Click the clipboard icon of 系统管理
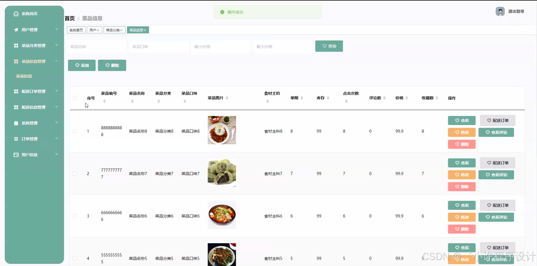The width and height of the screenshot is (537, 266). [16, 123]
